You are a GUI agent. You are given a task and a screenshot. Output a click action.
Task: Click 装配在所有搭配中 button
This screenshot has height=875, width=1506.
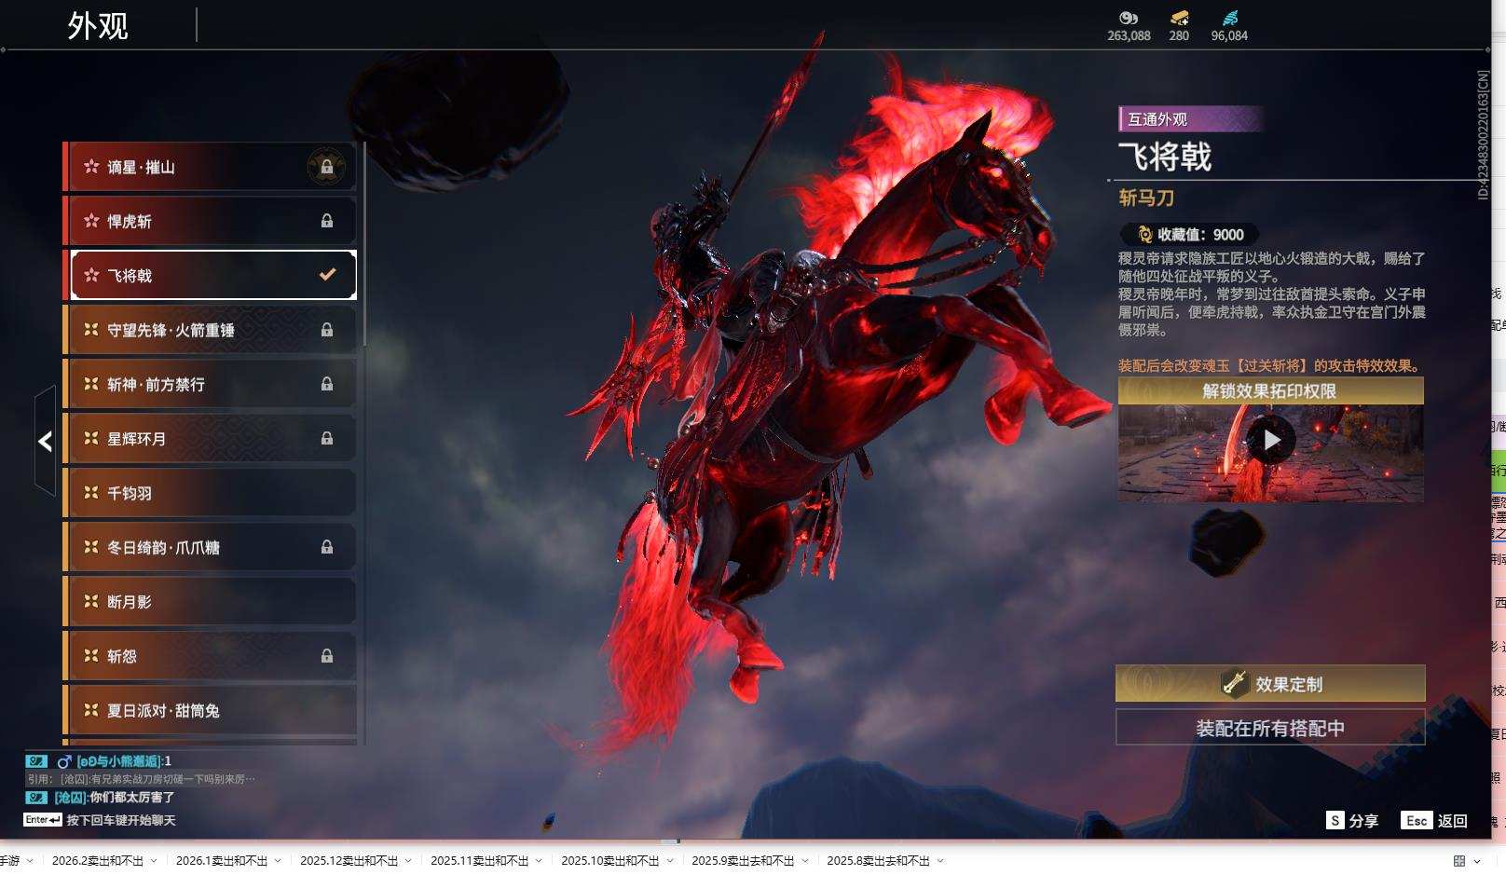(1269, 728)
